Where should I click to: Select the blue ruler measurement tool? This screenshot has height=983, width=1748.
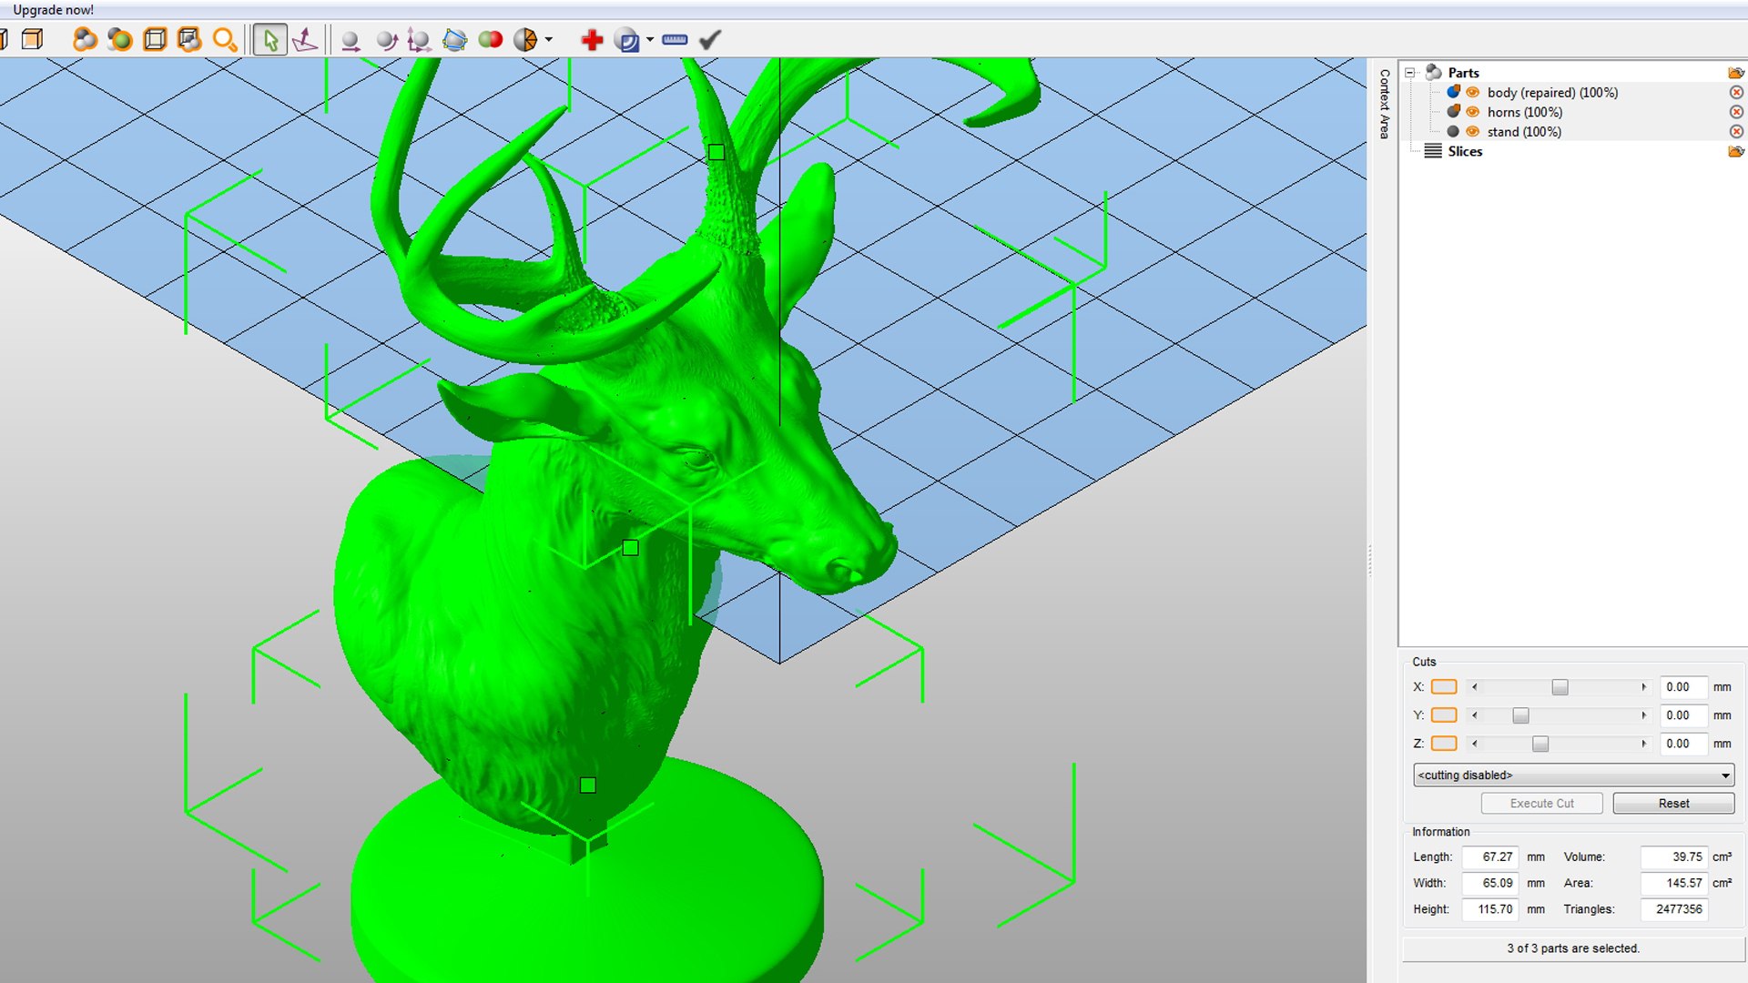point(675,39)
